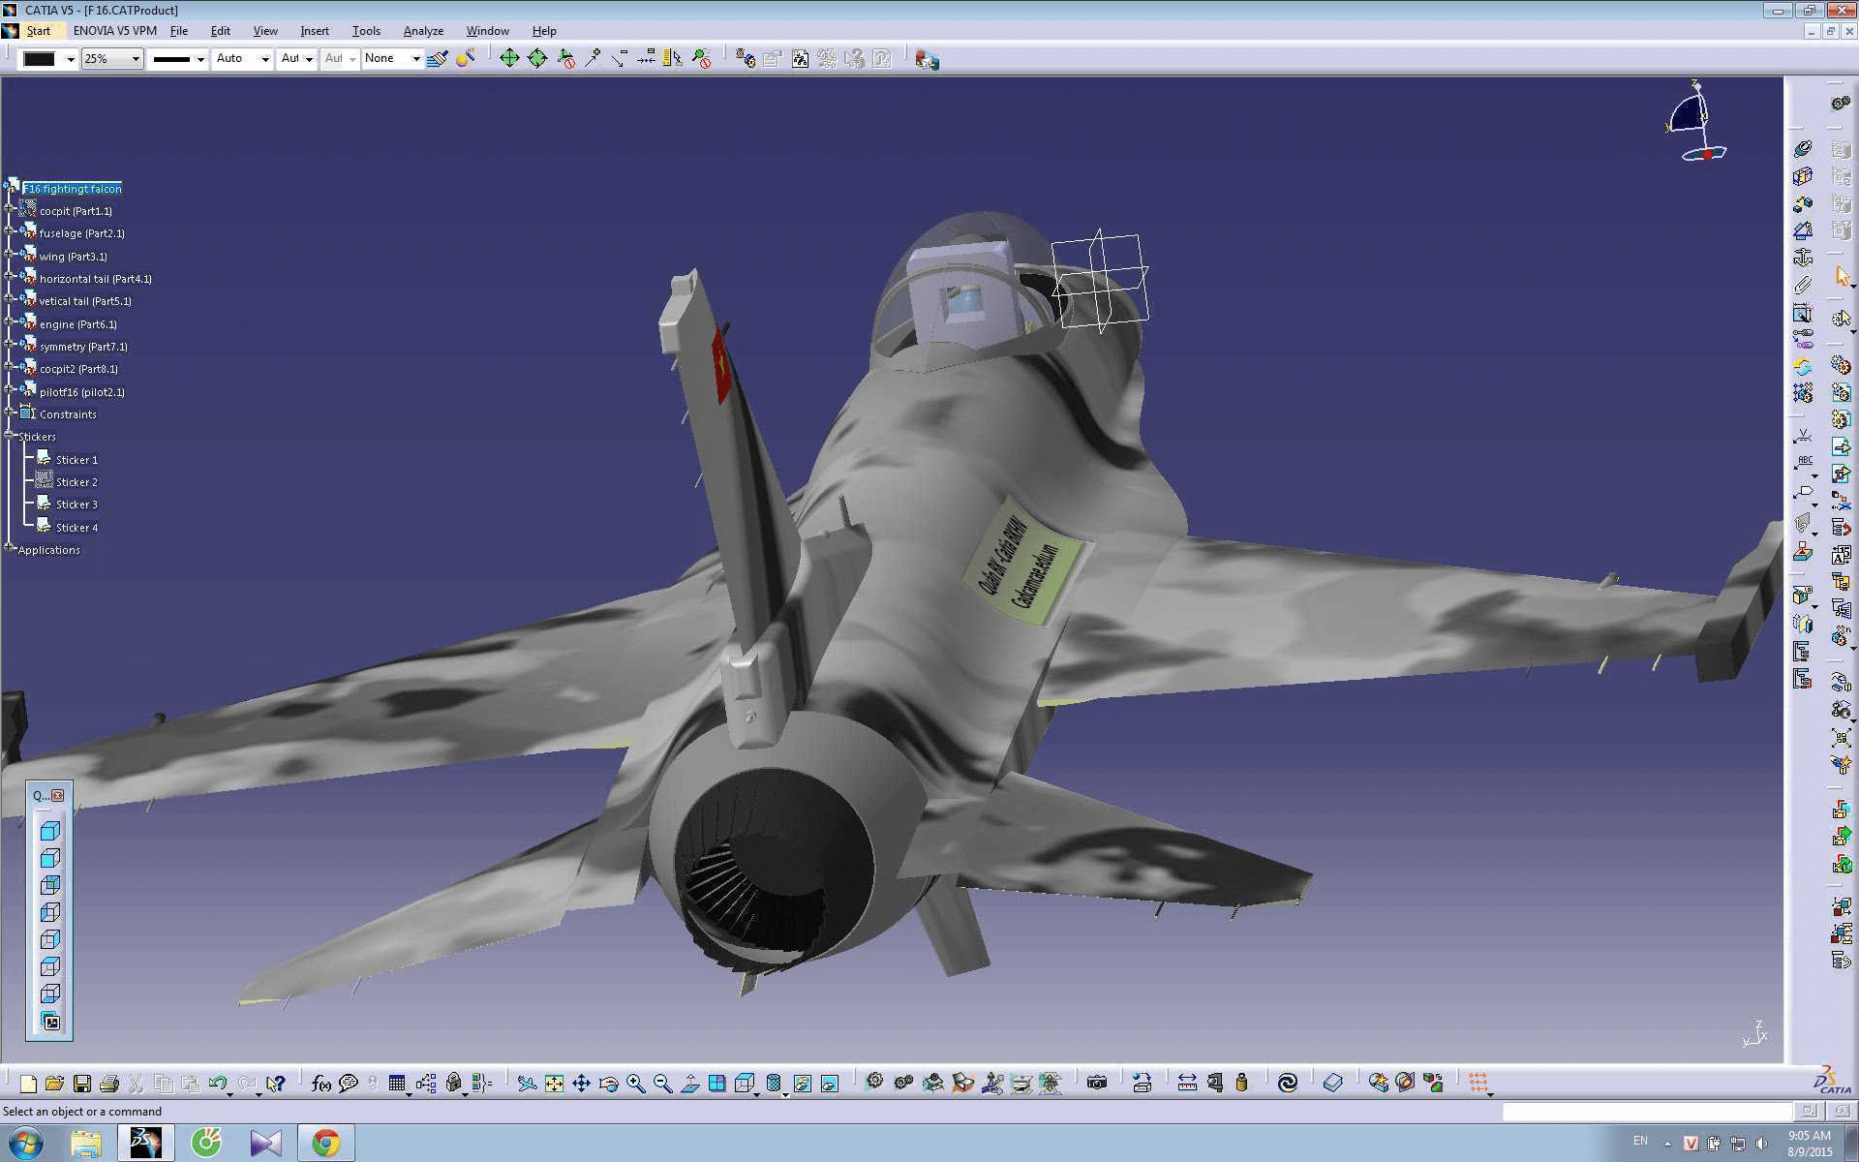
Task: Collapse the Stickers tree node
Action: [x=10, y=435]
